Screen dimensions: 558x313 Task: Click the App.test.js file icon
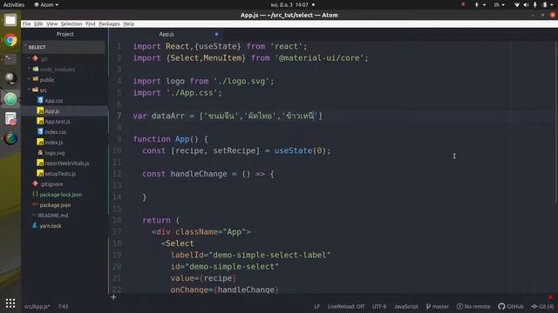[x=40, y=122]
